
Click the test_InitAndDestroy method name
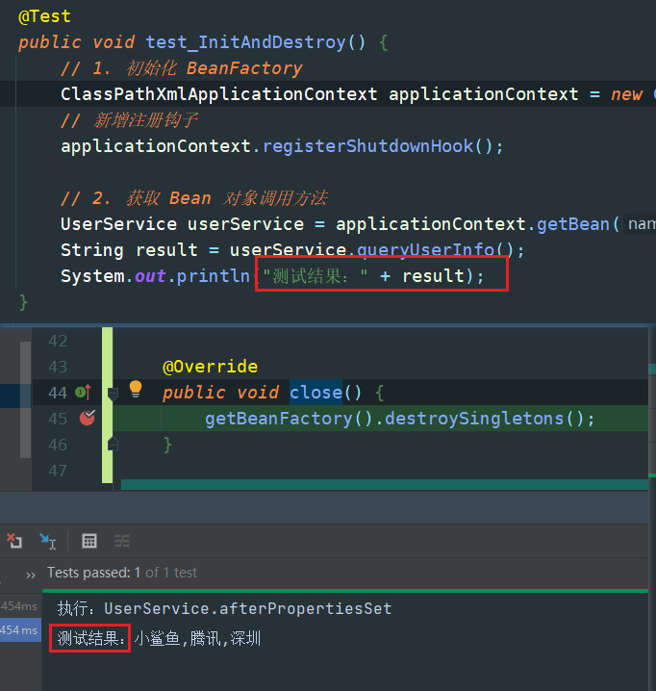[244, 42]
